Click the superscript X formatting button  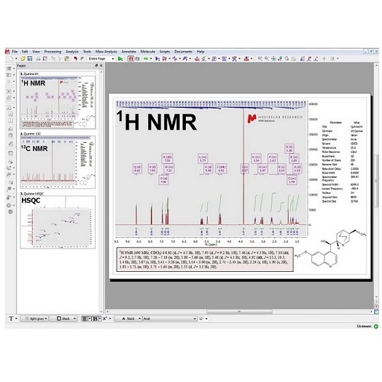tap(105, 319)
